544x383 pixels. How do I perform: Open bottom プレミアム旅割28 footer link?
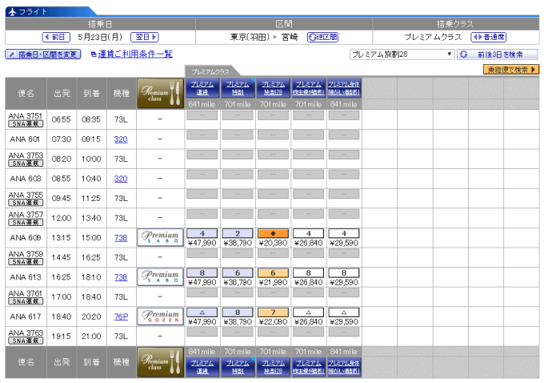(x=273, y=366)
